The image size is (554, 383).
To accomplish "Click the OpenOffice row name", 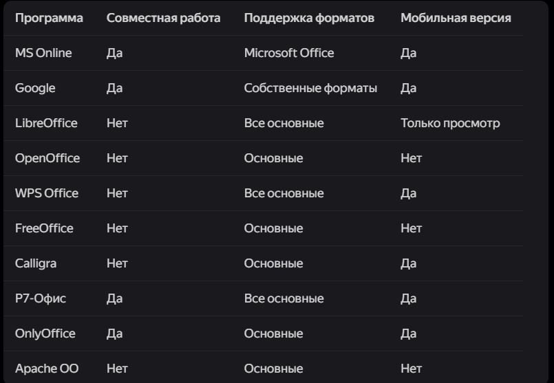I will pyautogui.click(x=47, y=158).
